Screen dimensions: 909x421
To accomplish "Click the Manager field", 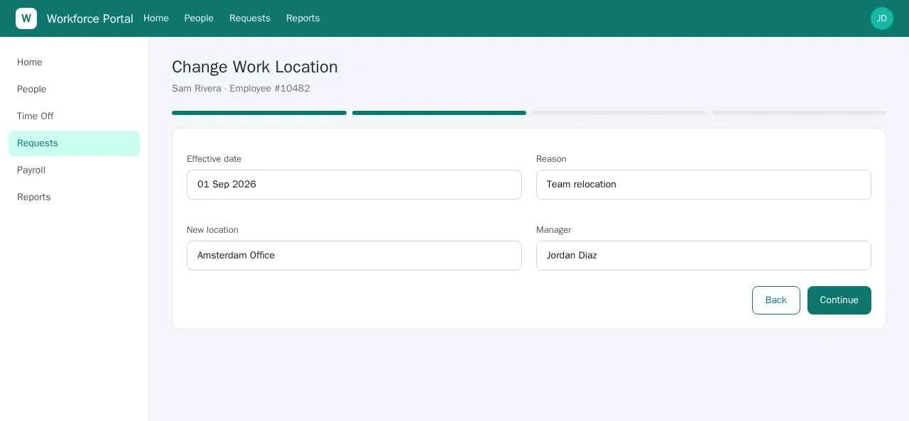I will (704, 256).
